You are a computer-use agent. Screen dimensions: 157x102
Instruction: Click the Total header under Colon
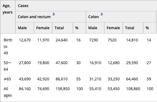pyautogui.click(x=129, y=28)
